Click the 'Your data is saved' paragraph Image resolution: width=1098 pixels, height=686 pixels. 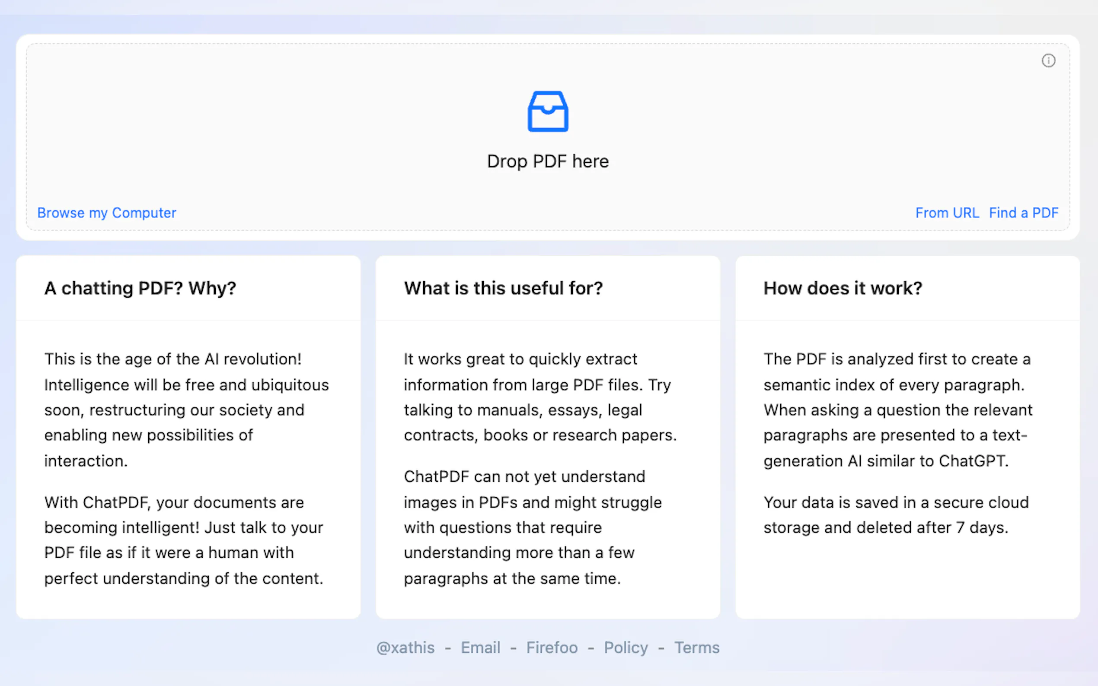coord(896,515)
